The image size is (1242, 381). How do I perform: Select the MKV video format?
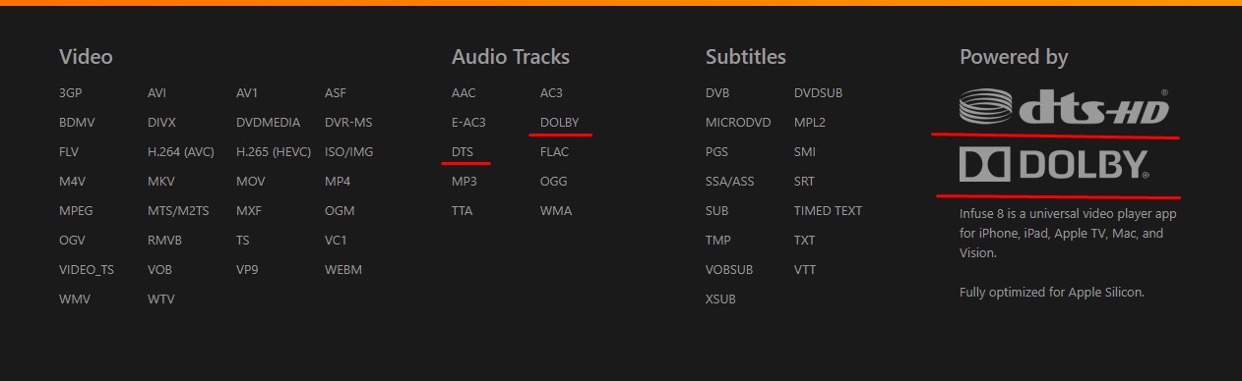pos(161,182)
